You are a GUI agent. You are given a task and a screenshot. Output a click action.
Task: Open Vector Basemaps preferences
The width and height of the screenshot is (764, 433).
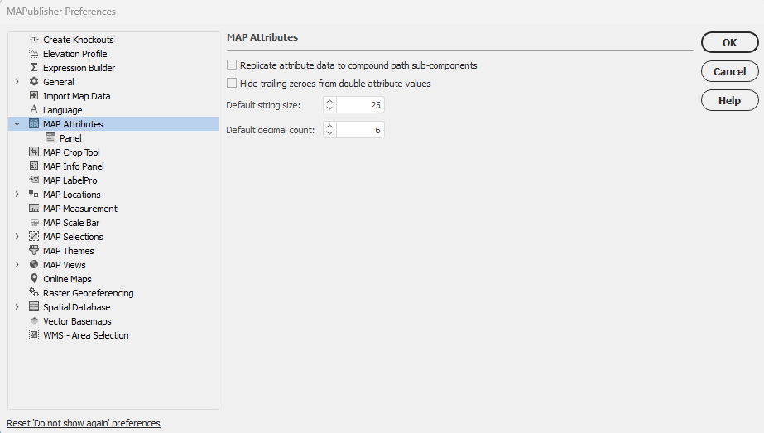coord(77,321)
